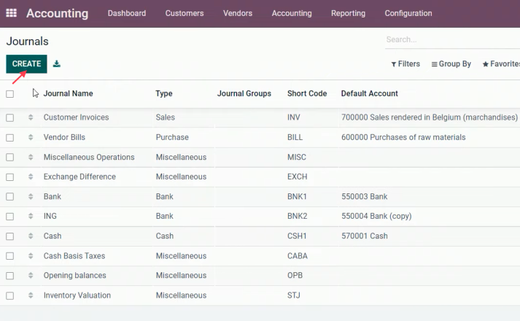The height and width of the screenshot is (321, 520).
Task: Check the ING row checkbox
Action: [x=10, y=217]
